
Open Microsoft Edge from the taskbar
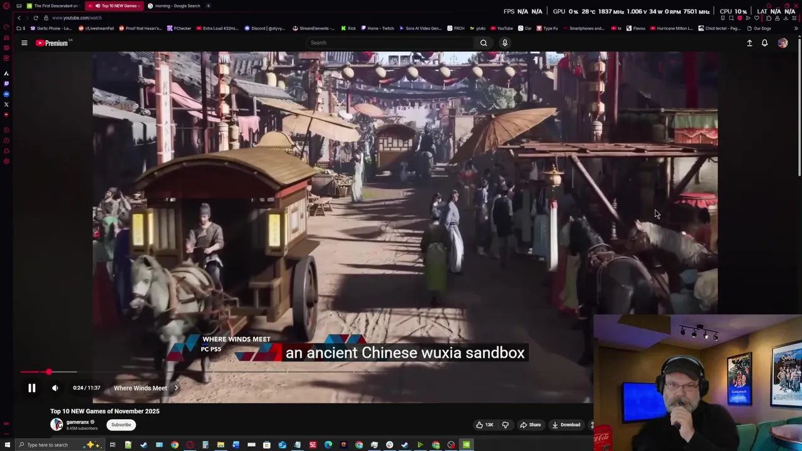point(328,445)
